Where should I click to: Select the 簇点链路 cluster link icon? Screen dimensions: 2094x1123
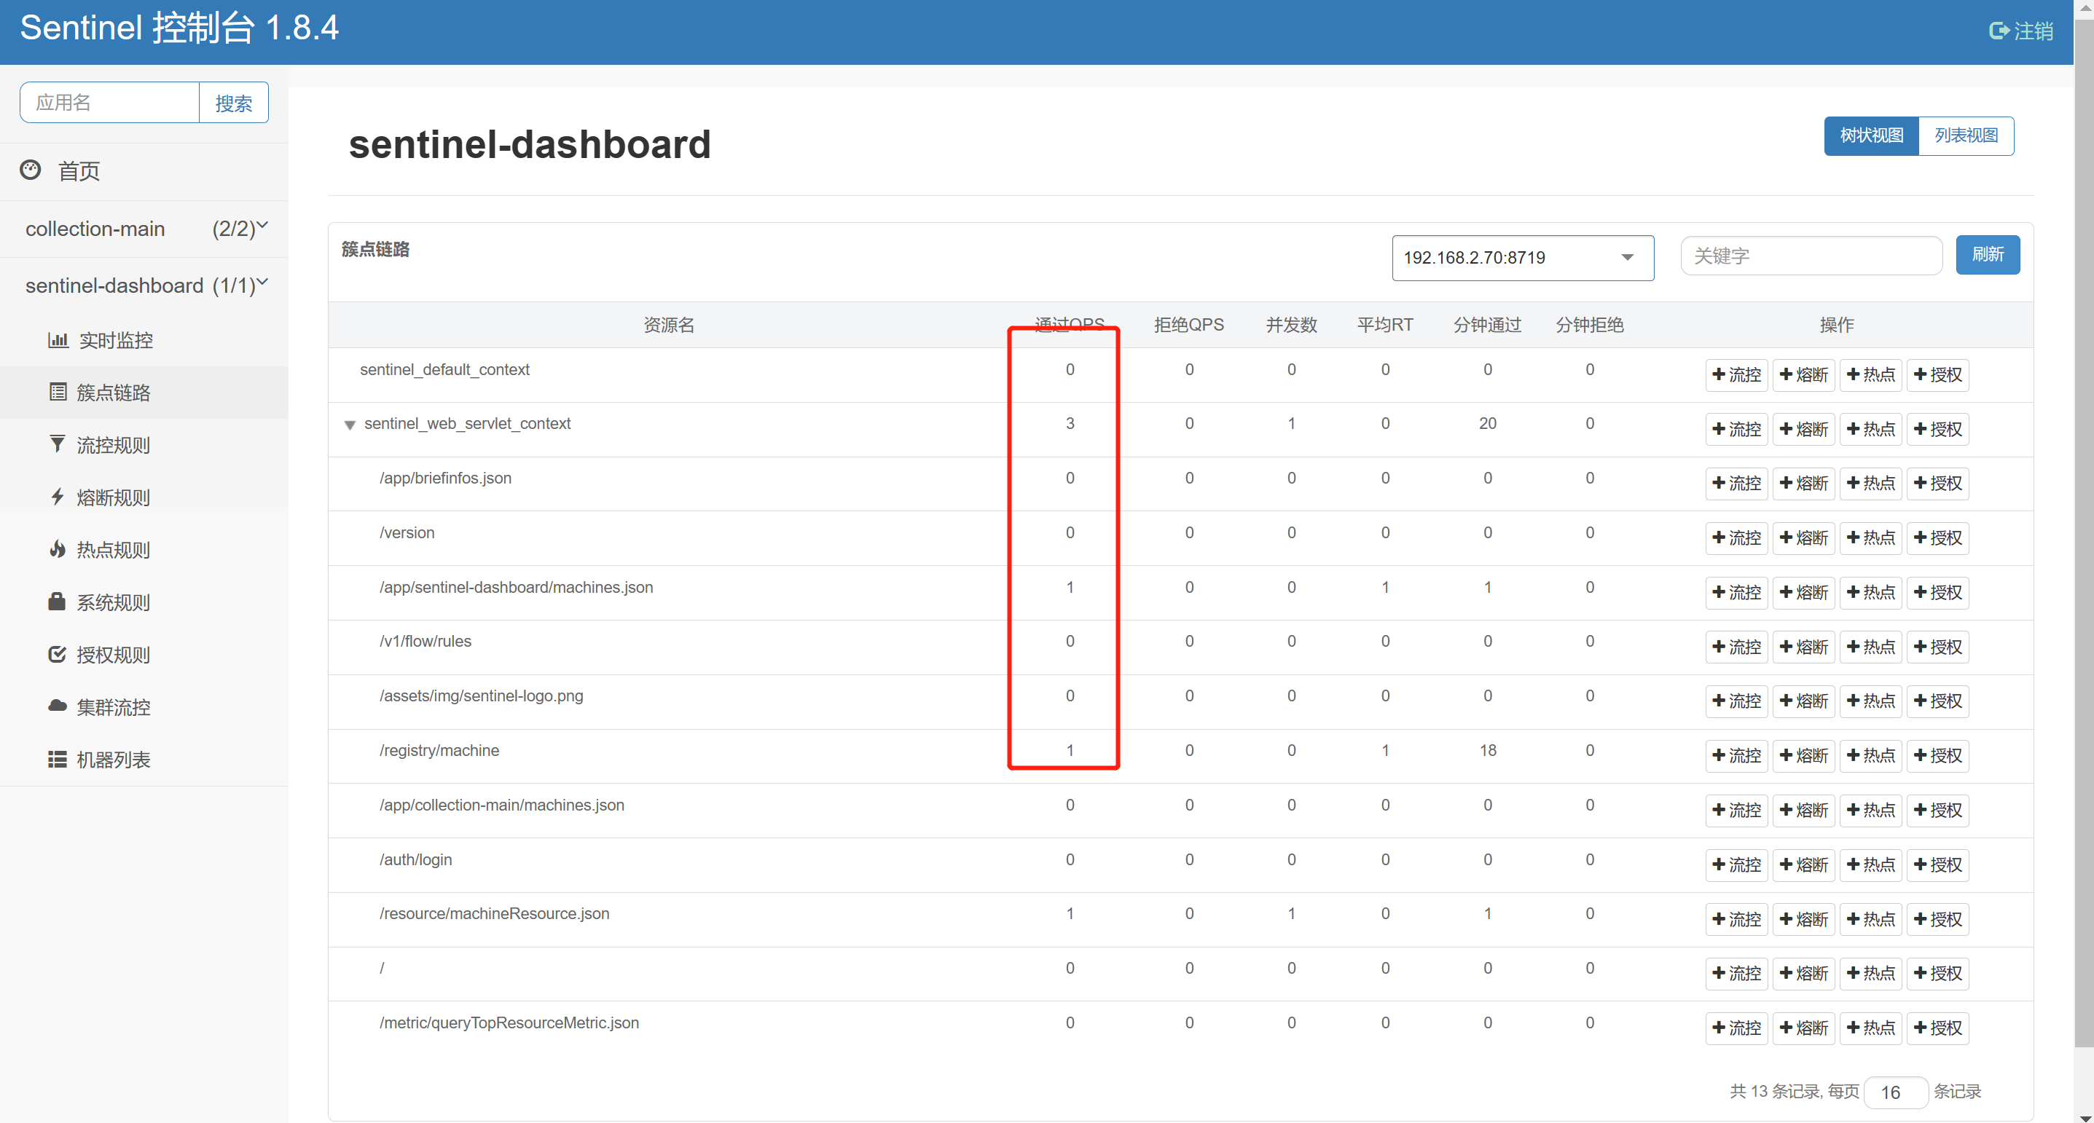58,392
